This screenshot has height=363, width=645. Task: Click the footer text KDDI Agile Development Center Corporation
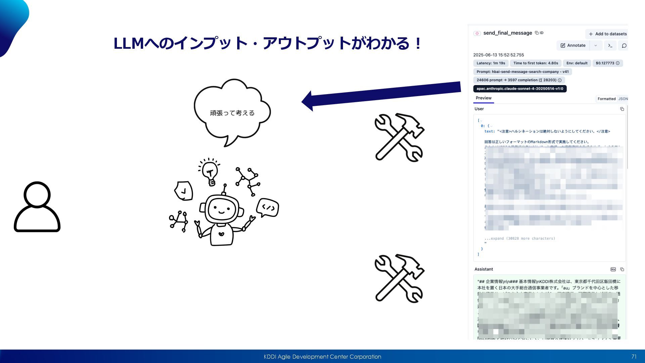(322, 357)
